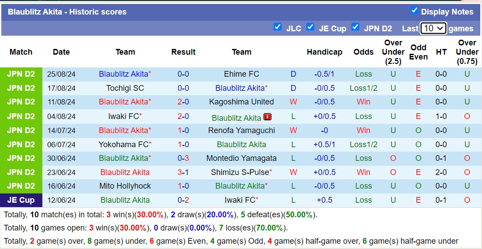The height and width of the screenshot is (249, 482).
Task: Click the Handicap column header
Action: tap(324, 52)
